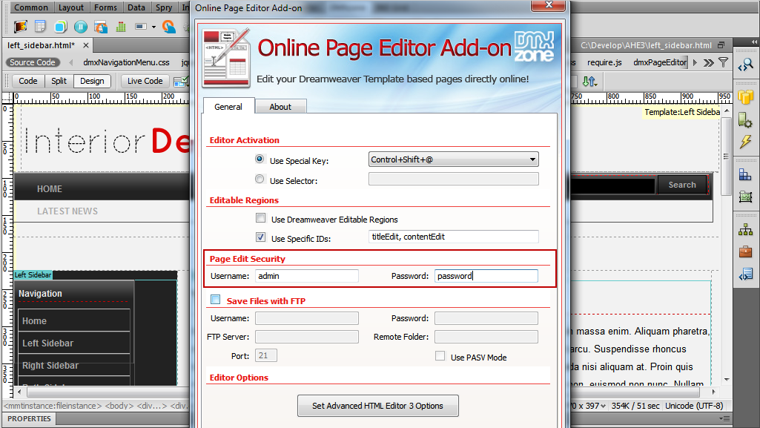Open the arrow next to slider widget icon
This screenshot has height=428, width=760.
point(153,27)
